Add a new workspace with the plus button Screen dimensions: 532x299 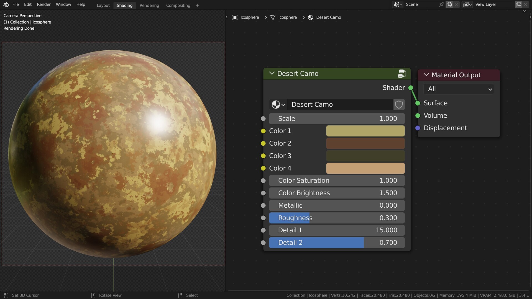(x=198, y=5)
